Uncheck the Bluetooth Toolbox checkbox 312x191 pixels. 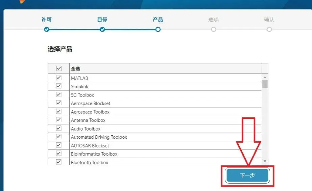[x=59, y=162]
